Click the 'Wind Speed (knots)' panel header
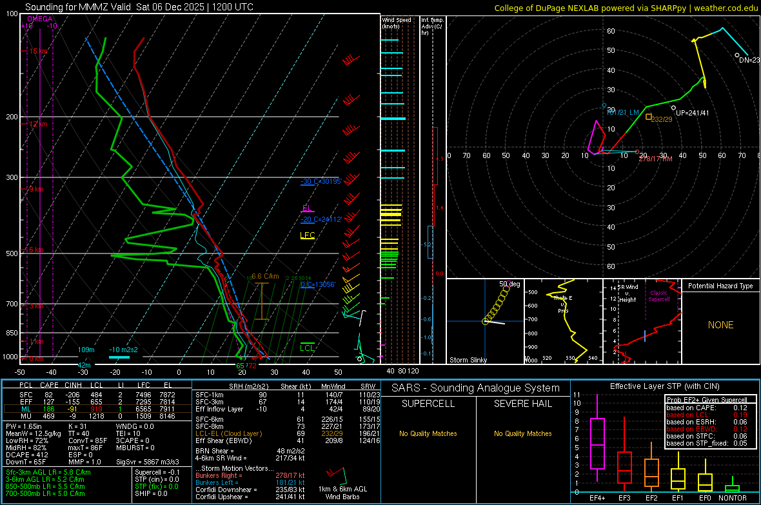The width and height of the screenshot is (761, 505). click(x=397, y=23)
